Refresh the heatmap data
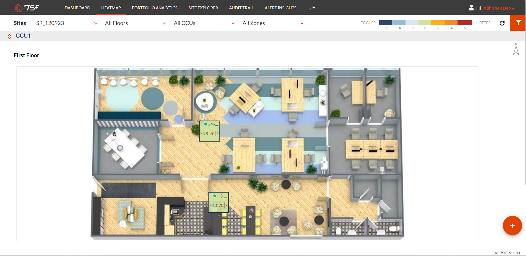 (502, 23)
